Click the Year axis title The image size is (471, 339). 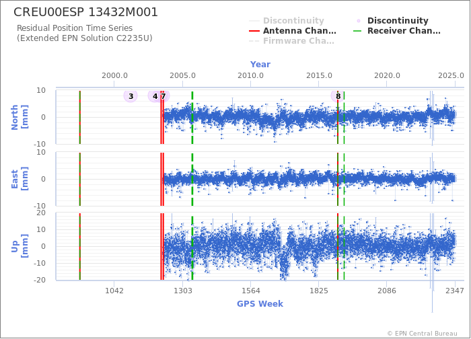260,65
